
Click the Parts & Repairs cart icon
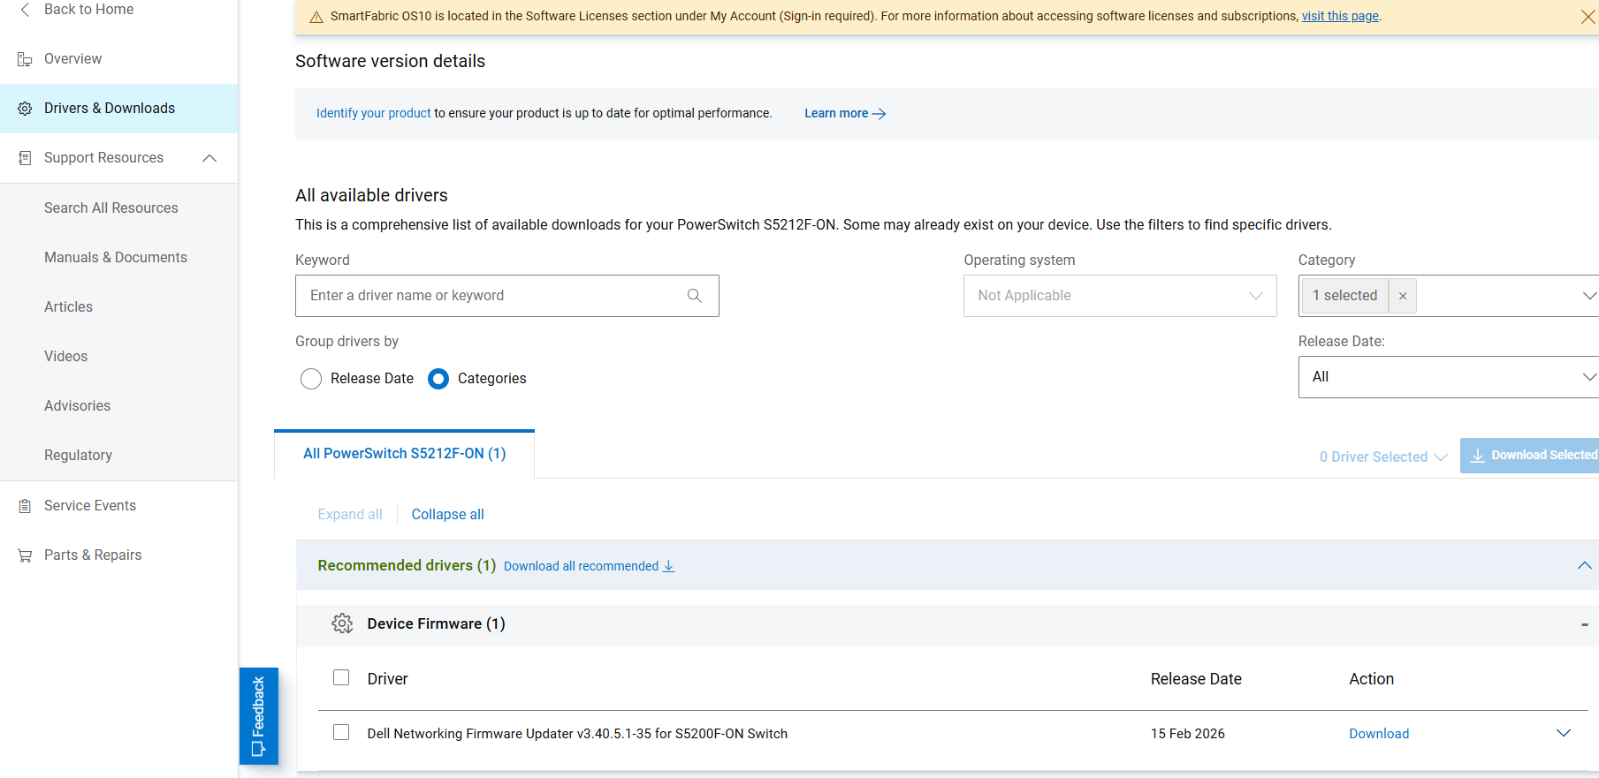point(25,555)
